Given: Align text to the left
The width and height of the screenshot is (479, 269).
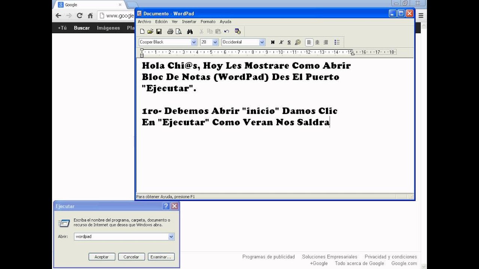Looking at the screenshot, I should pyautogui.click(x=309, y=42).
